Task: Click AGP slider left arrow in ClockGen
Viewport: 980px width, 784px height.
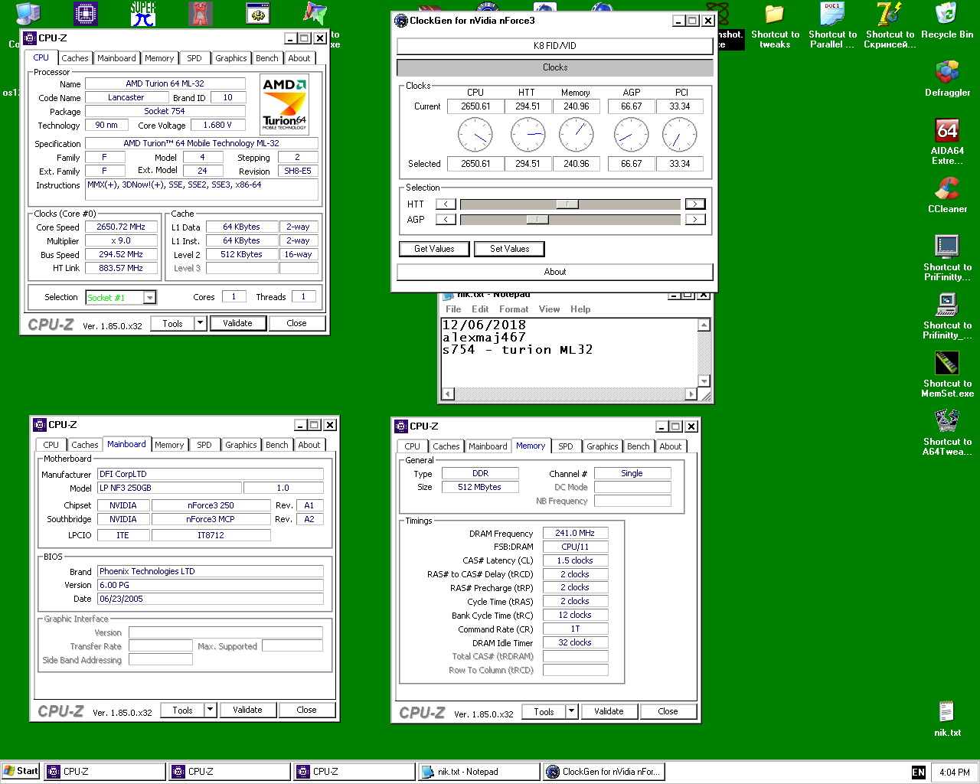Action: [x=446, y=220]
